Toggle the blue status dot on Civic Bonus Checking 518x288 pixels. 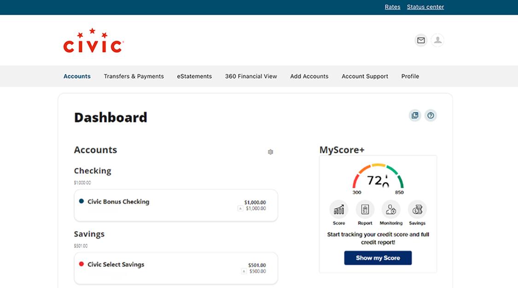(81, 201)
